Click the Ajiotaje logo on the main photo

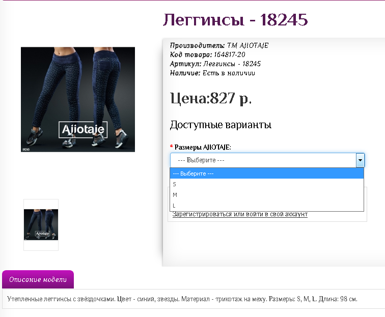pos(82,130)
